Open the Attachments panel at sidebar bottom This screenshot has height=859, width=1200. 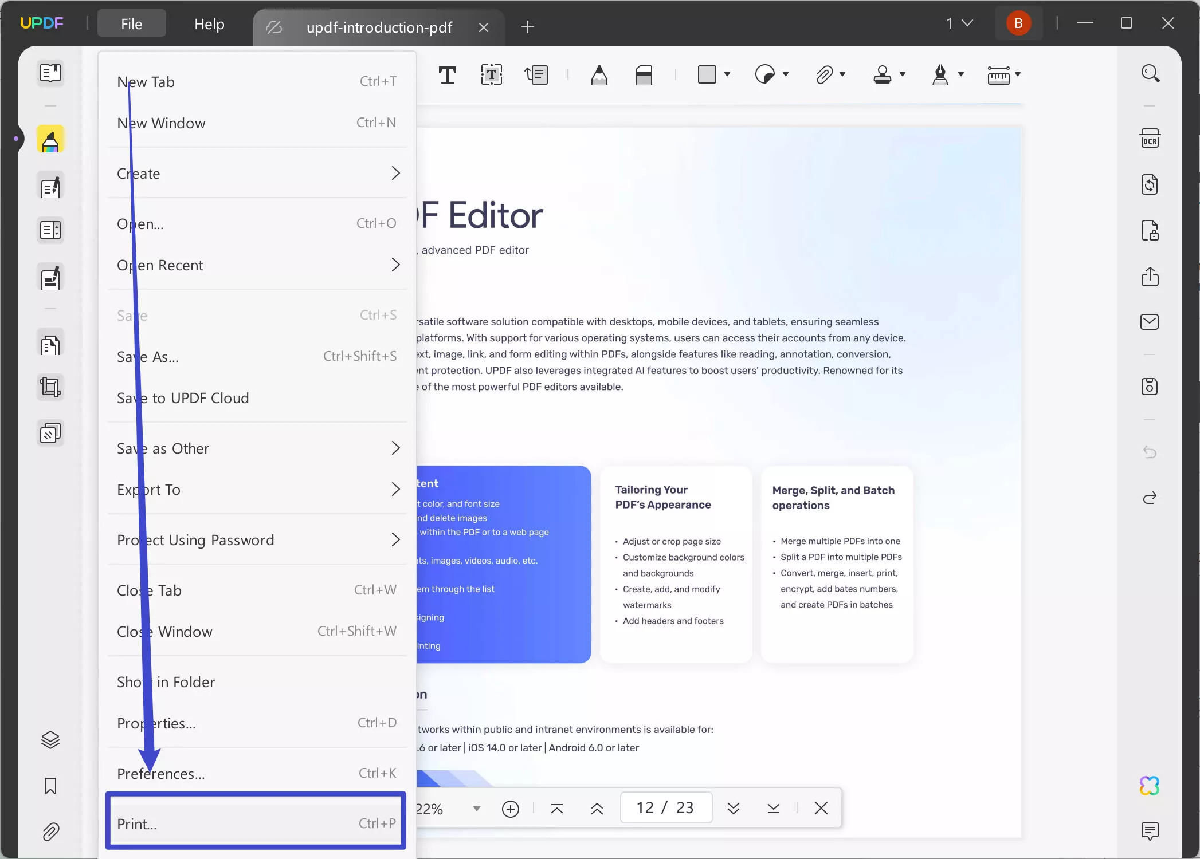[50, 832]
